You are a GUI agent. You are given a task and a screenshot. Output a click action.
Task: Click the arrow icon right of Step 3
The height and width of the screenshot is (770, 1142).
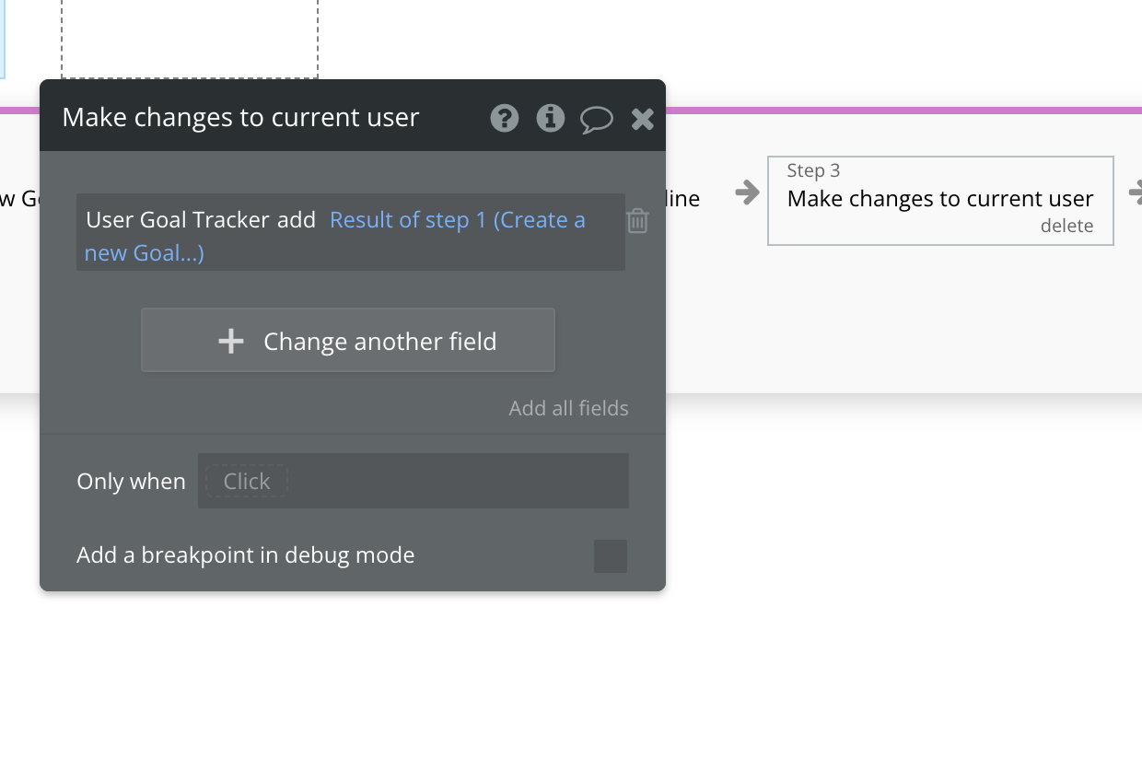1136,192
